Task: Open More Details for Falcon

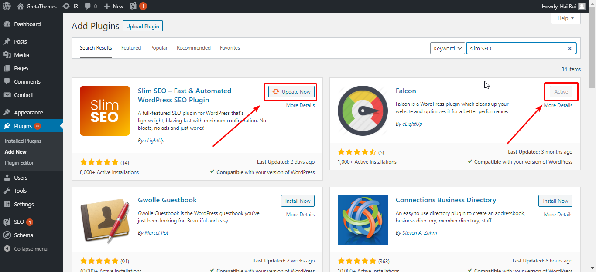Action: coord(558,105)
